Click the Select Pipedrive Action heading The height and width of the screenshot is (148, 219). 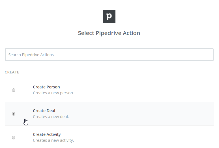109,33
